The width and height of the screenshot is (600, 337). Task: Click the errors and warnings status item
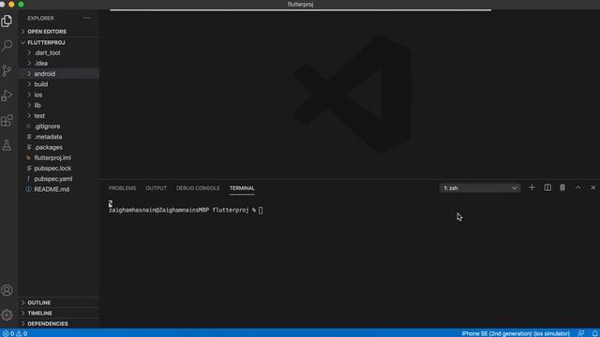click(15, 333)
